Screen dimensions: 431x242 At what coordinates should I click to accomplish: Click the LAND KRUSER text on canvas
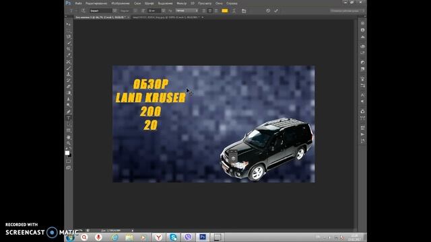pyautogui.click(x=151, y=97)
